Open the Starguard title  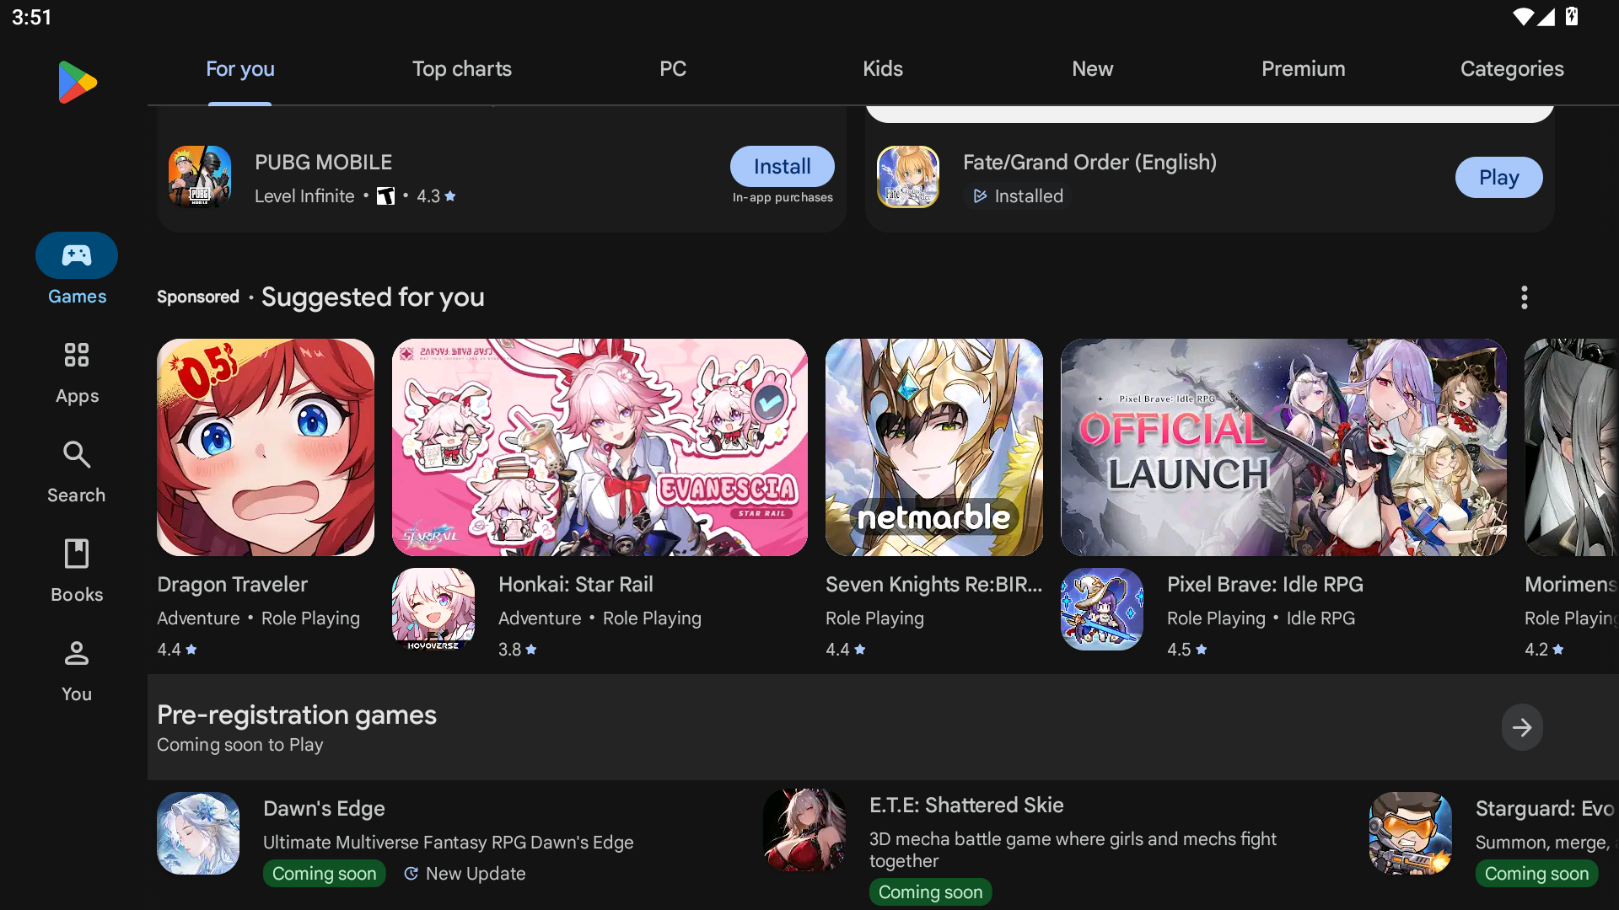point(1546,809)
